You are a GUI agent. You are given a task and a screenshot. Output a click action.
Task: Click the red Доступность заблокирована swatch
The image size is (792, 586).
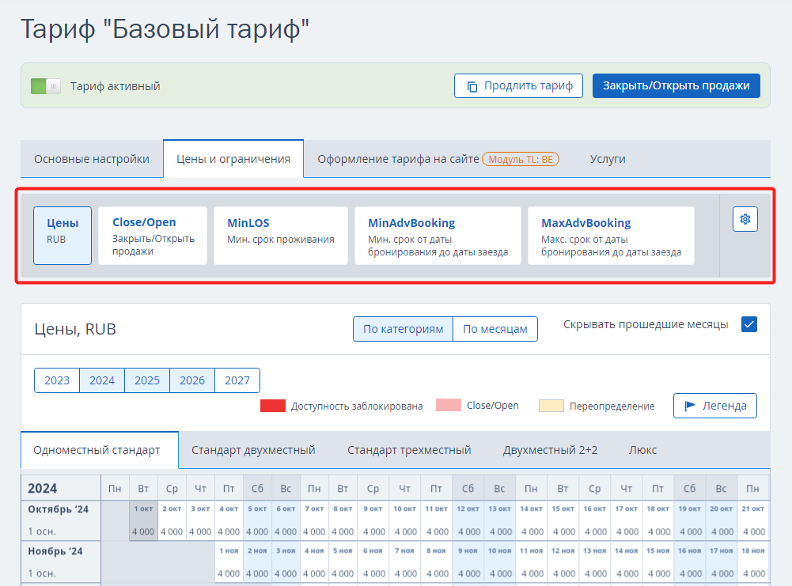point(272,406)
